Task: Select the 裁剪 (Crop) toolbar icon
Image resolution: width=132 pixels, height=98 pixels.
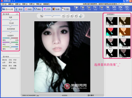Action: [96, 8]
